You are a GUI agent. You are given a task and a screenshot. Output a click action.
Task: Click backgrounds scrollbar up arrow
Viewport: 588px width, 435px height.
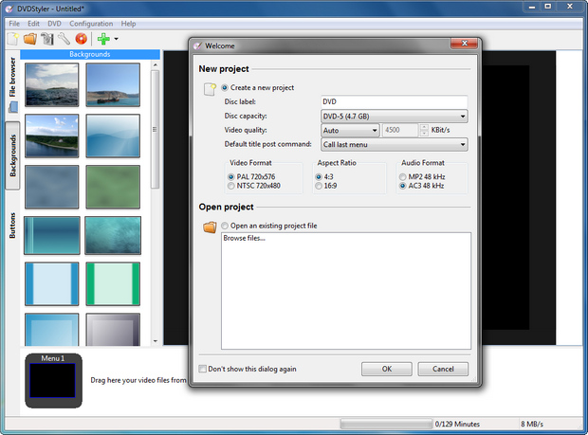pos(156,65)
